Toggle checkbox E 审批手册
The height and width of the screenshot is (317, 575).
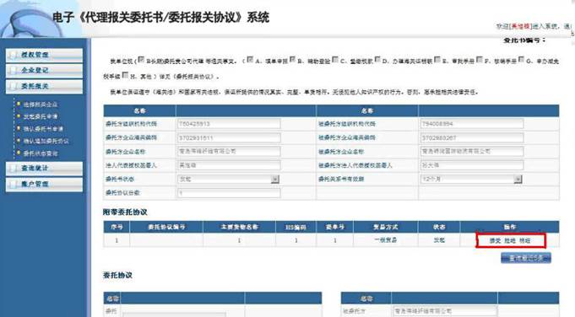(437, 59)
